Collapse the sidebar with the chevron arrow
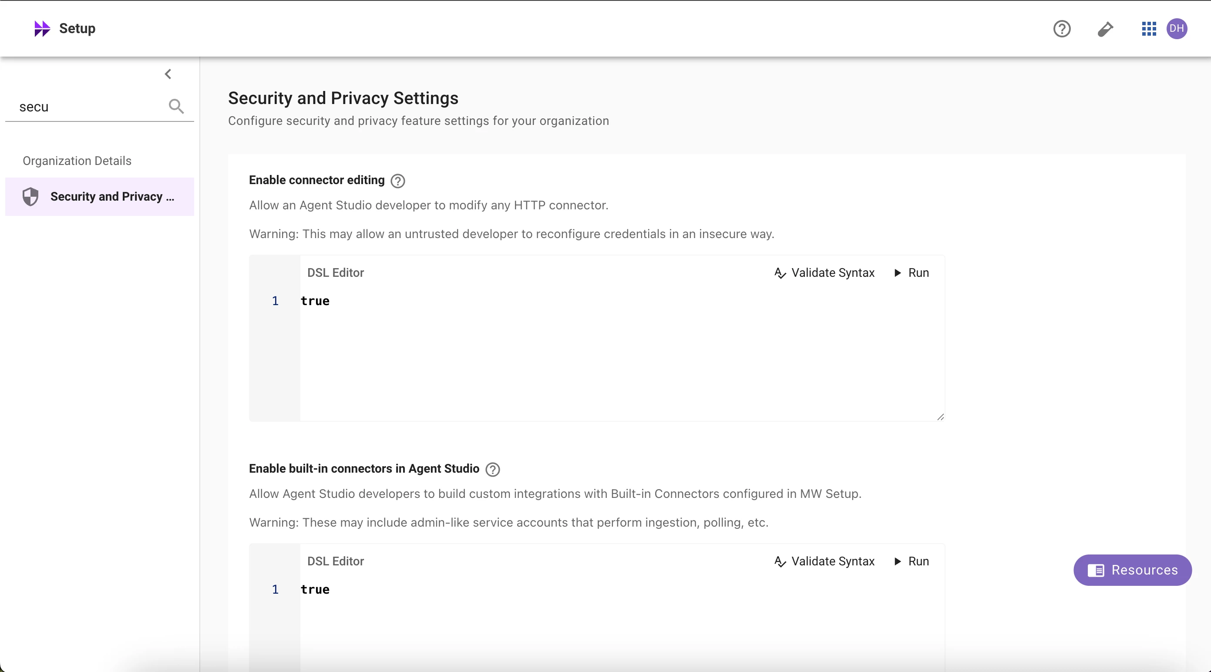This screenshot has height=672, width=1211. 168,74
